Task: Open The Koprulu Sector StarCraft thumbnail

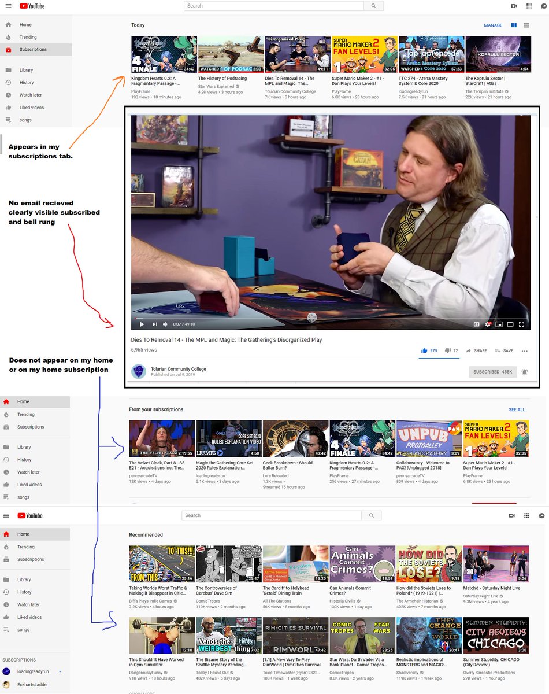Action: (498, 54)
